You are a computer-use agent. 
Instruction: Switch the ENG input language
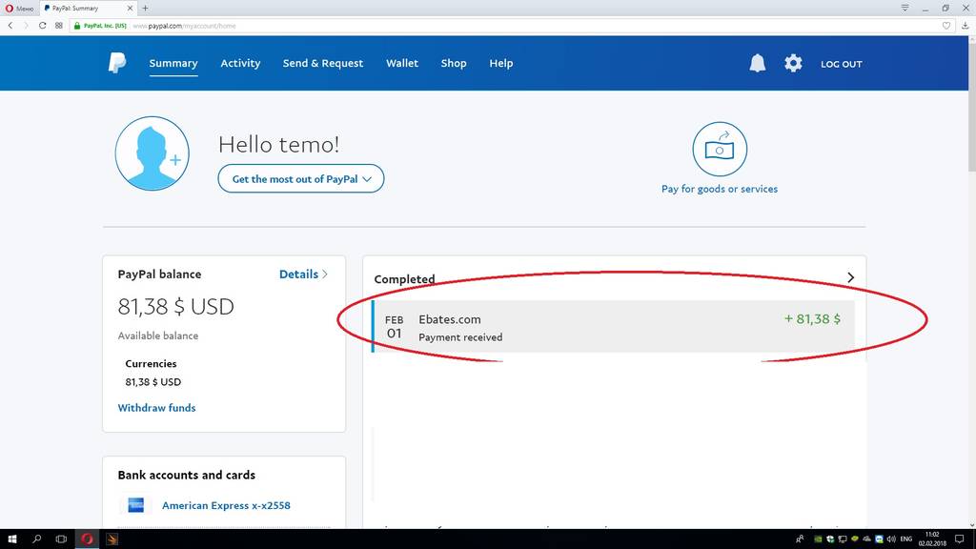pos(906,539)
